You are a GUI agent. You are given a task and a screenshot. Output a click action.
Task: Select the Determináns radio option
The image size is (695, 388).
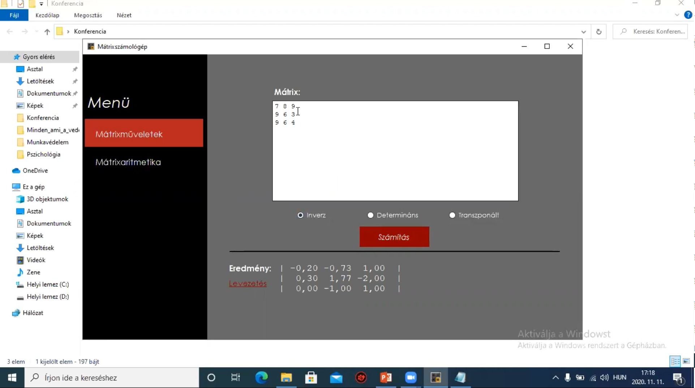(370, 215)
